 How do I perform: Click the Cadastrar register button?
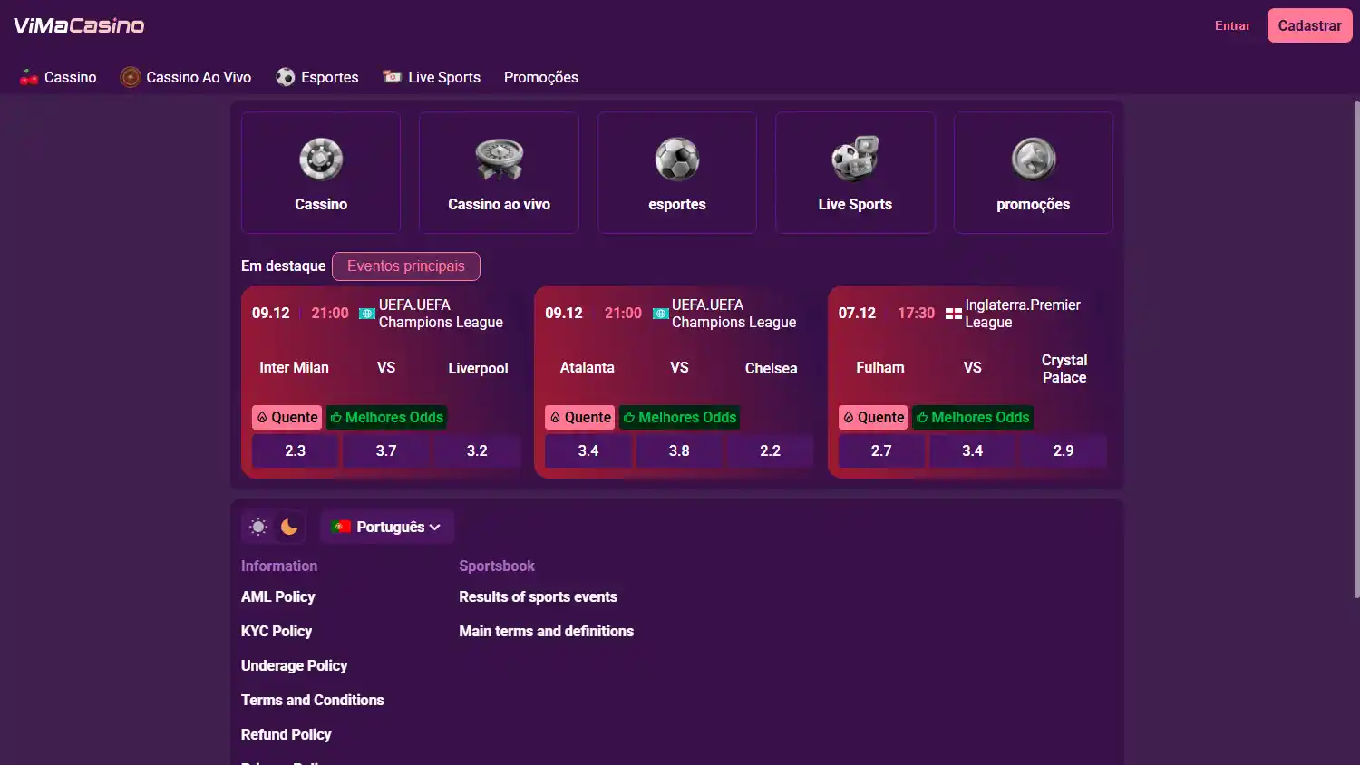click(x=1310, y=25)
